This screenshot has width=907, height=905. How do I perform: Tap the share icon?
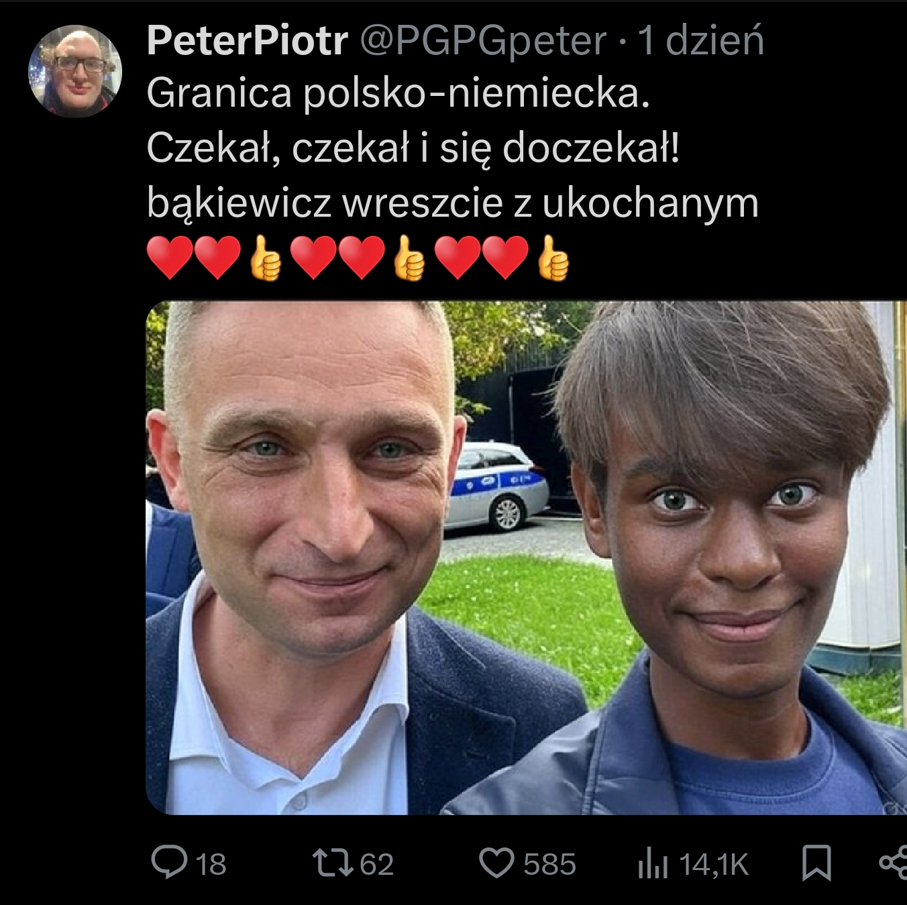(894, 863)
